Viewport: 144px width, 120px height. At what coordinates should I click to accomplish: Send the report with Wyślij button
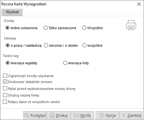tap(82, 115)
